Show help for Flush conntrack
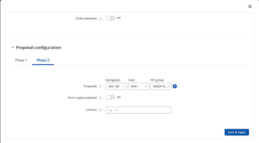The image size is (259, 143). (101, 19)
